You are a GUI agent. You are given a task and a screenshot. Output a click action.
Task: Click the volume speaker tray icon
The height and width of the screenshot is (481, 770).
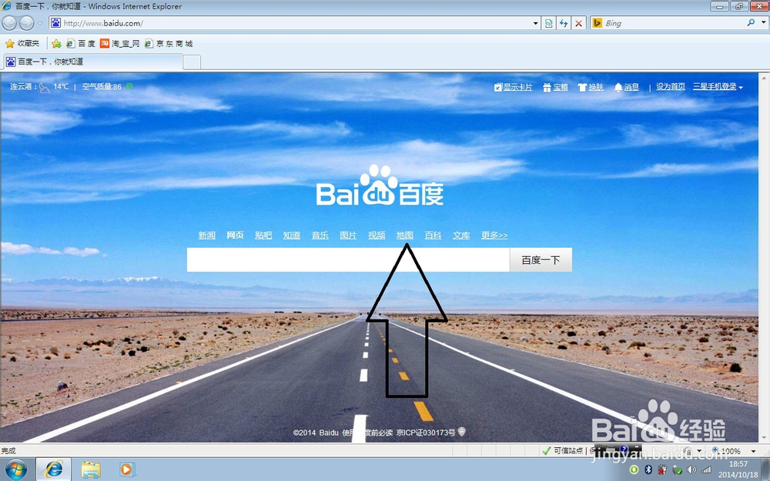click(x=691, y=469)
